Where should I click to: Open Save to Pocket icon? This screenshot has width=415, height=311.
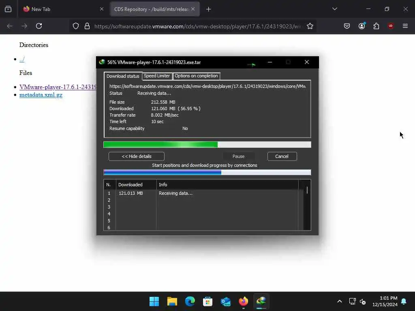(x=347, y=26)
